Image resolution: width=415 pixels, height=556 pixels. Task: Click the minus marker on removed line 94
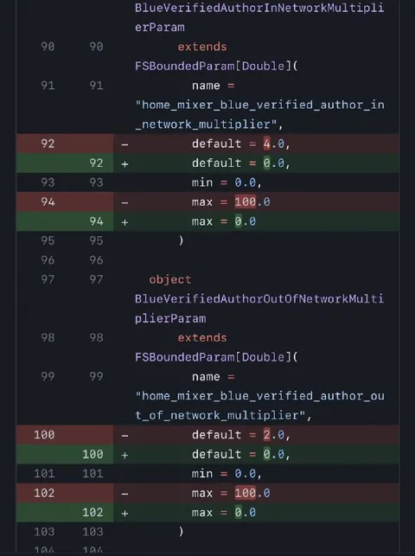(124, 202)
